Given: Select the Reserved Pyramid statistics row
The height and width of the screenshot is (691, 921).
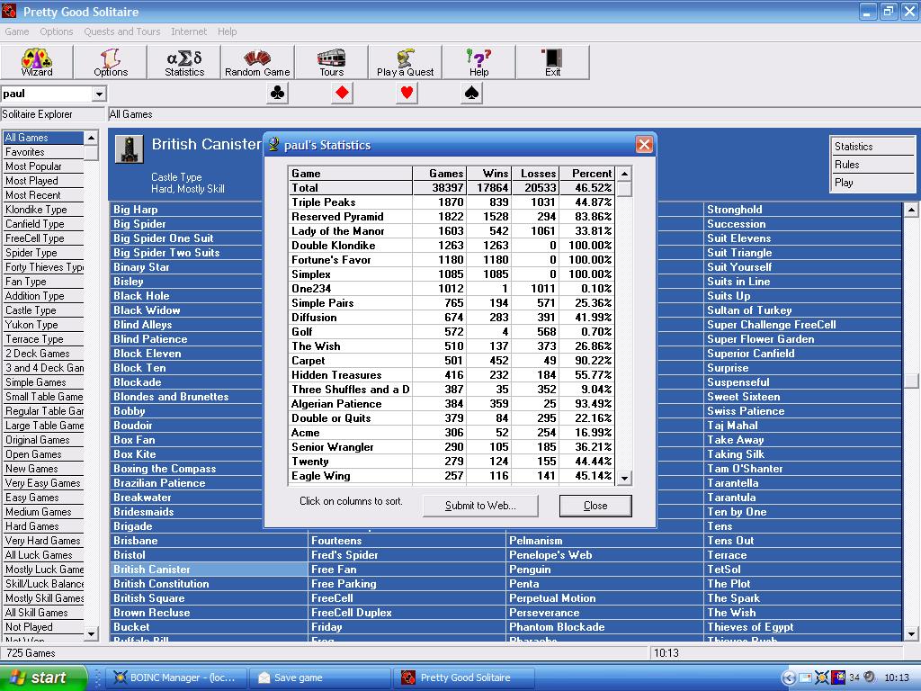Looking at the screenshot, I should click(x=452, y=217).
